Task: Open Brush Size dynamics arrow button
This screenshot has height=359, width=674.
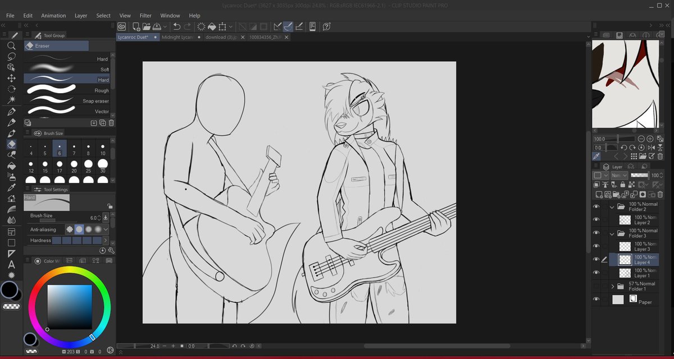Action: pyautogui.click(x=106, y=218)
